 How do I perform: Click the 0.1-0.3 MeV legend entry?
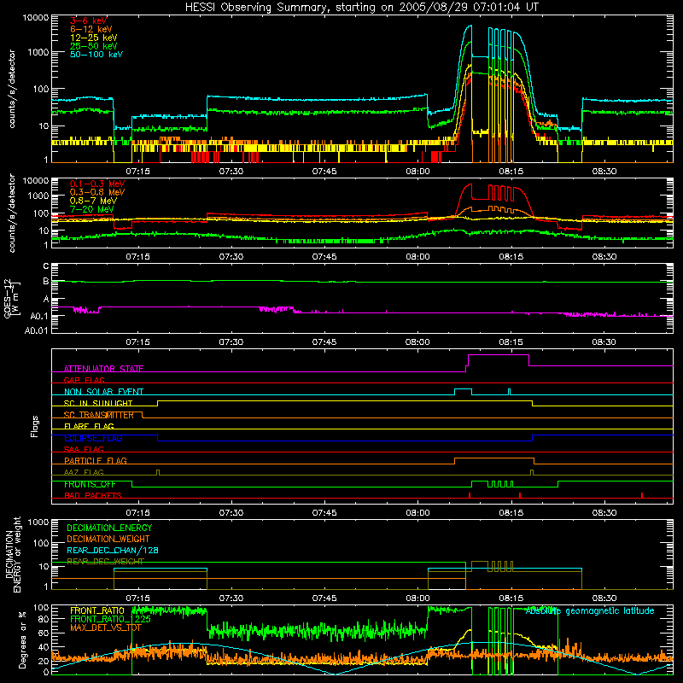click(x=97, y=184)
